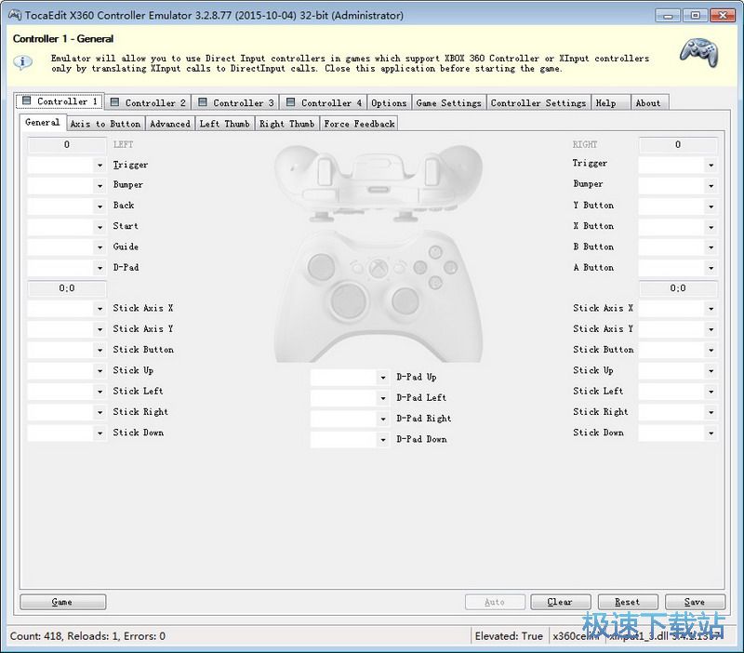
Task: Click the Save button
Action: click(694, 602)
